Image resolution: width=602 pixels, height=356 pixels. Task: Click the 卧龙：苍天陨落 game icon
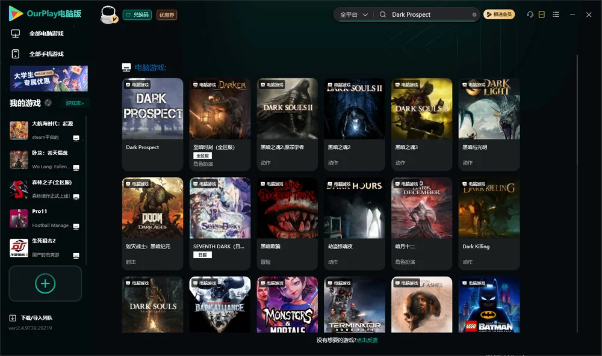pyautogui.click(x=19, y=160)
